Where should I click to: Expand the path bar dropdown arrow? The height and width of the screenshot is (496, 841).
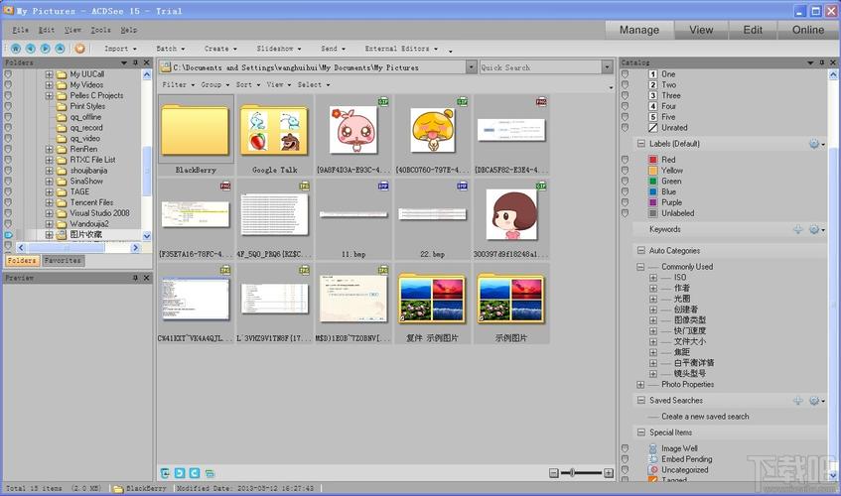tap(471, 66)
